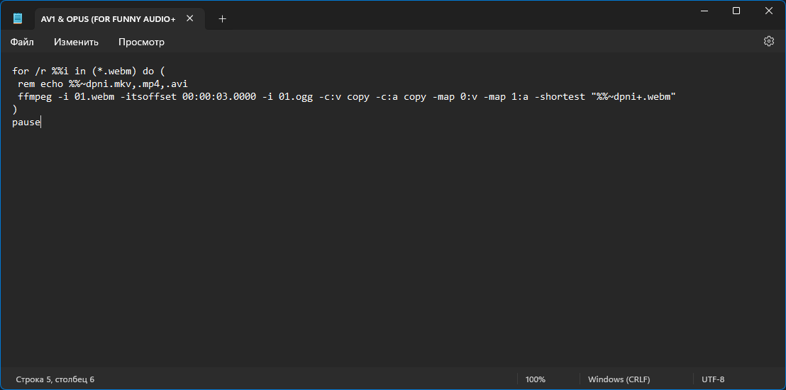786x390 pixels.
Task: Add a new tab with plus button
Action: 223,18
